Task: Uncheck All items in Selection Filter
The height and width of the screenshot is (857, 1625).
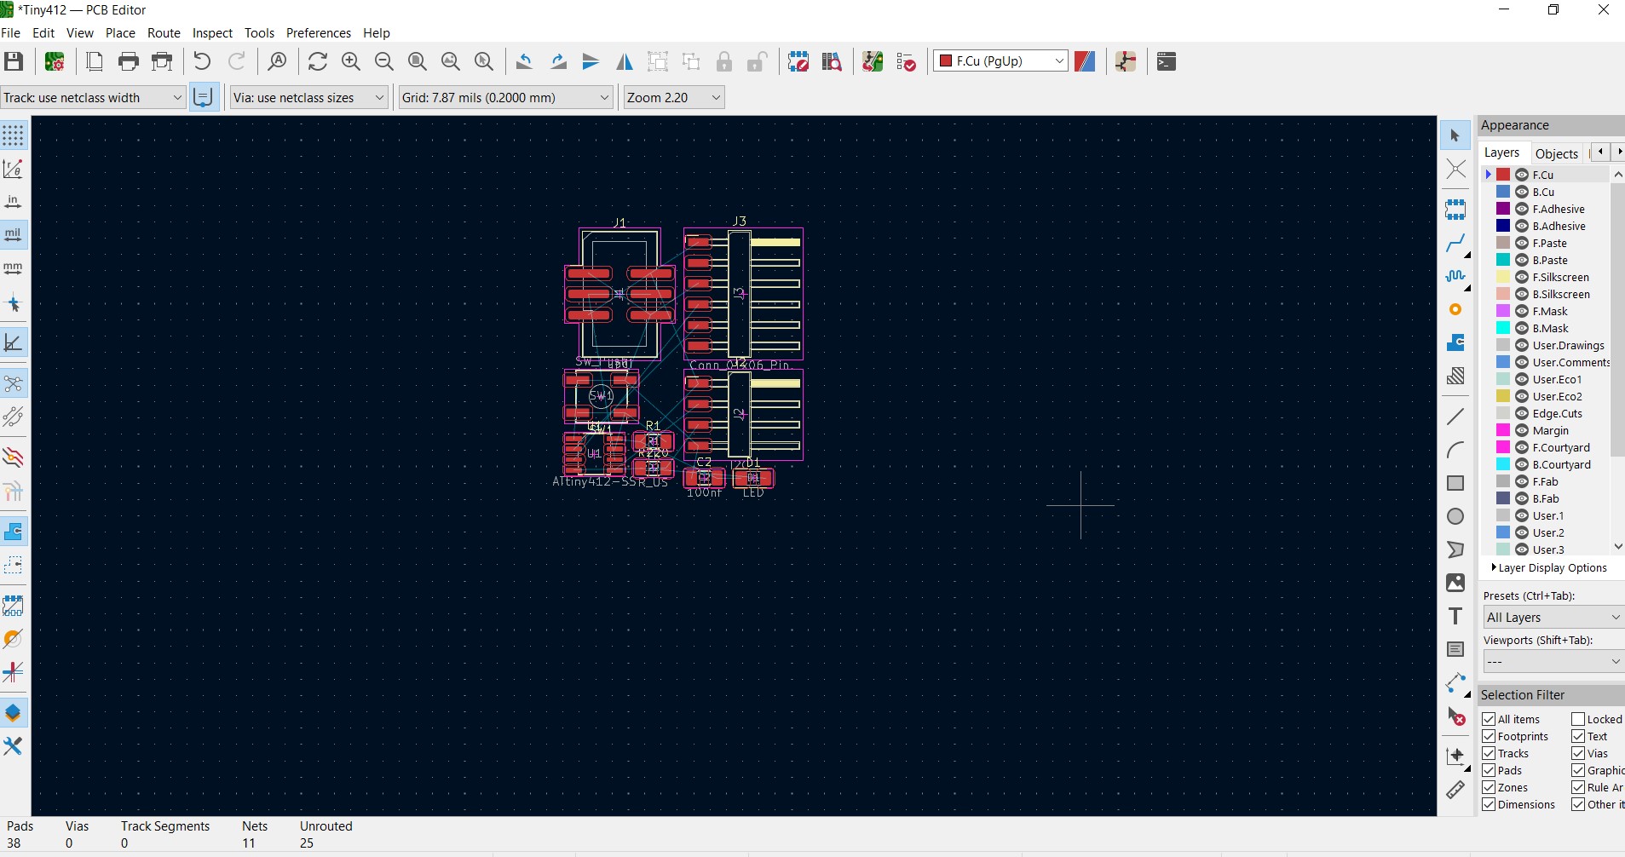Action: click(x=1489, y=719)
